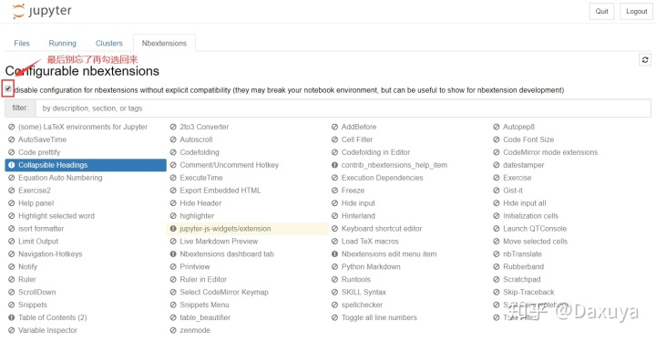The image size is (656, 341).
Task: Select the Equation Auto Numbering entry
Action: point(60,178)
